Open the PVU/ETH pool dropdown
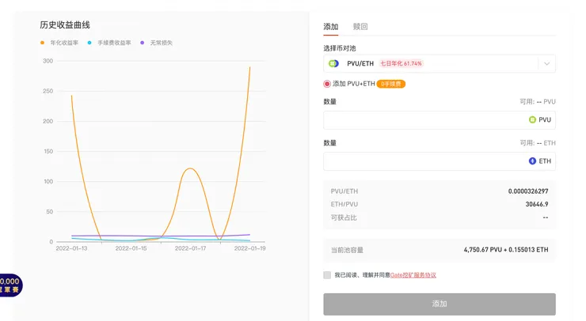Viewport: 586px width, 321px height. (x=439, y=63)
